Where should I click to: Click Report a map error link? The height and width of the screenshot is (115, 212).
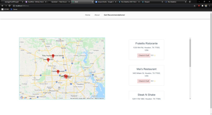[x=99, y=98]
